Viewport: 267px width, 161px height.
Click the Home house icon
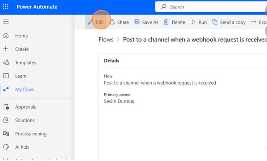(x=6, y=35)
